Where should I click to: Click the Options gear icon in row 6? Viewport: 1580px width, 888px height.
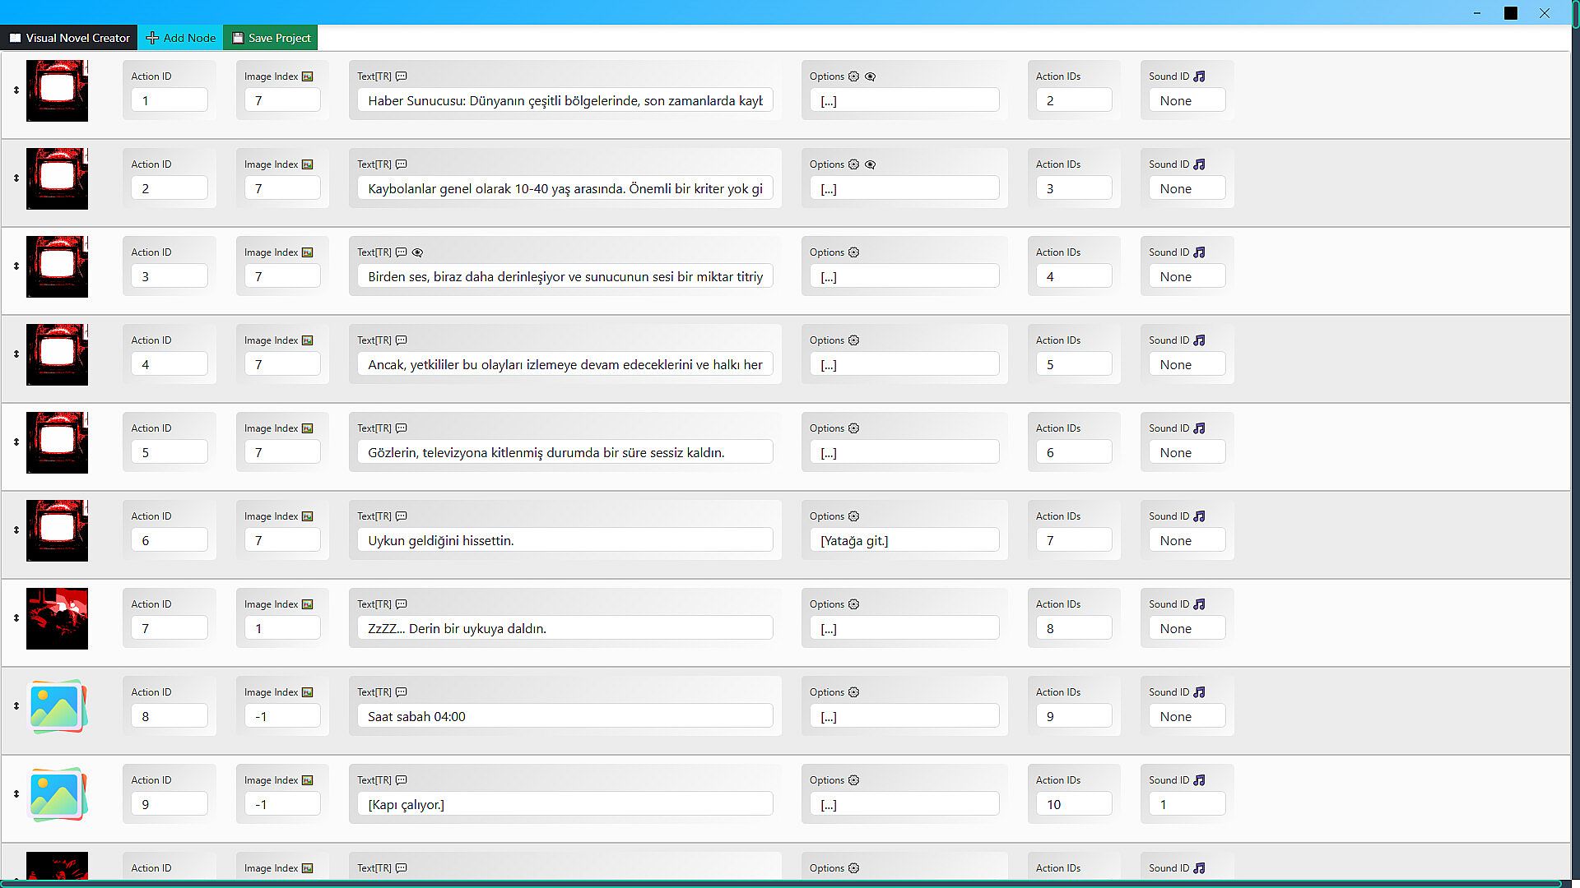coord(853,516)
